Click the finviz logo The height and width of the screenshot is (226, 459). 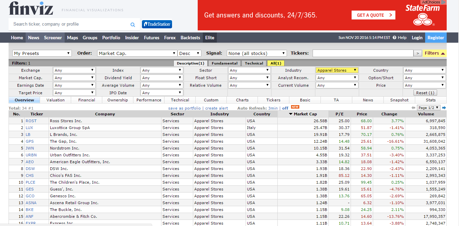[x=31, y=9]
